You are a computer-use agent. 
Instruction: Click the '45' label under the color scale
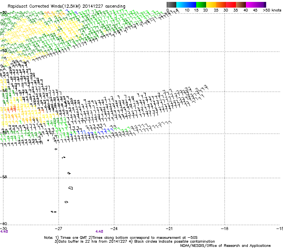[255, 10]
